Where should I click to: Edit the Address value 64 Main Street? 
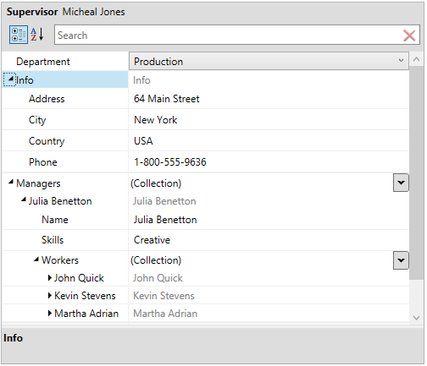point(269,99)
